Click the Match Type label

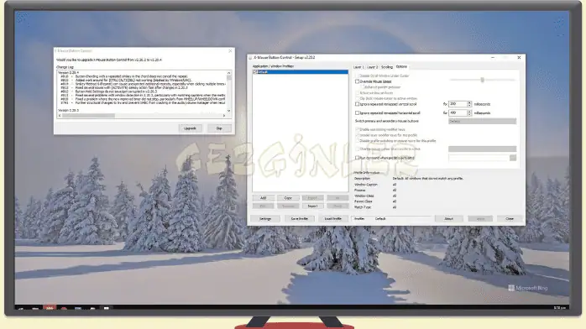pyautogui.click(x=363, y=207)
